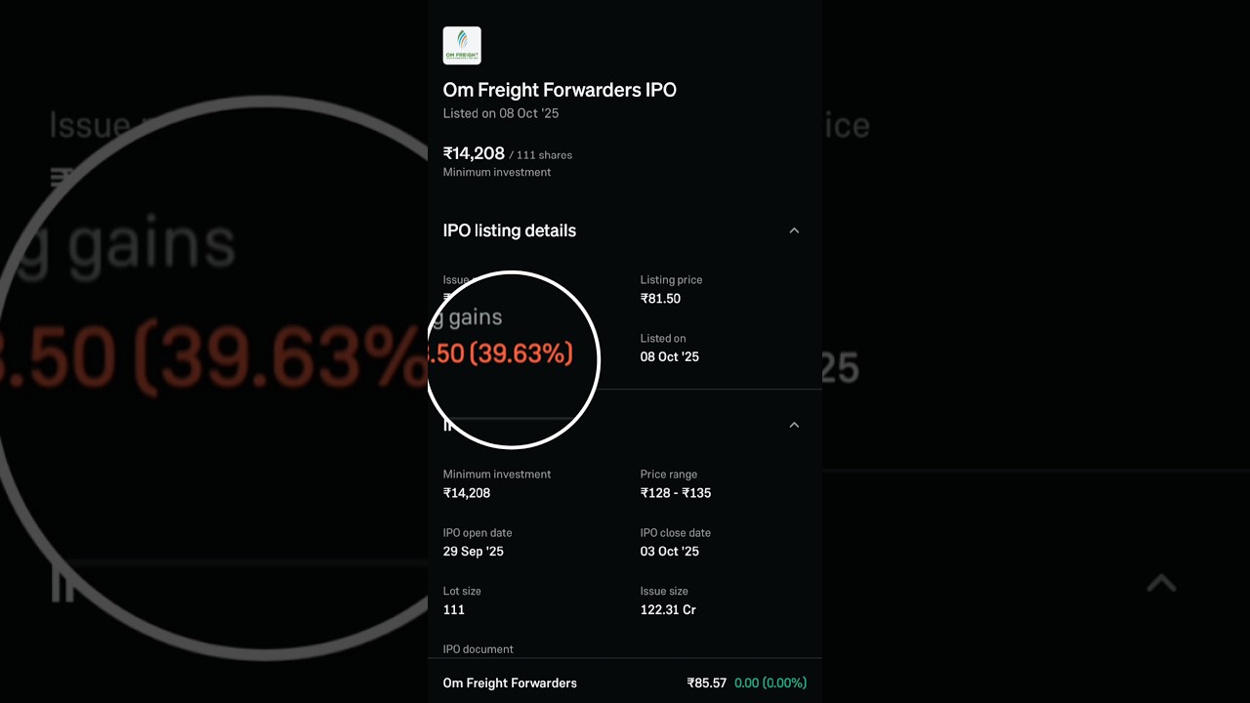Open the Om Freight Forwarders bottom stock bar
1250x703 pixels.
(x=625, y=682)
